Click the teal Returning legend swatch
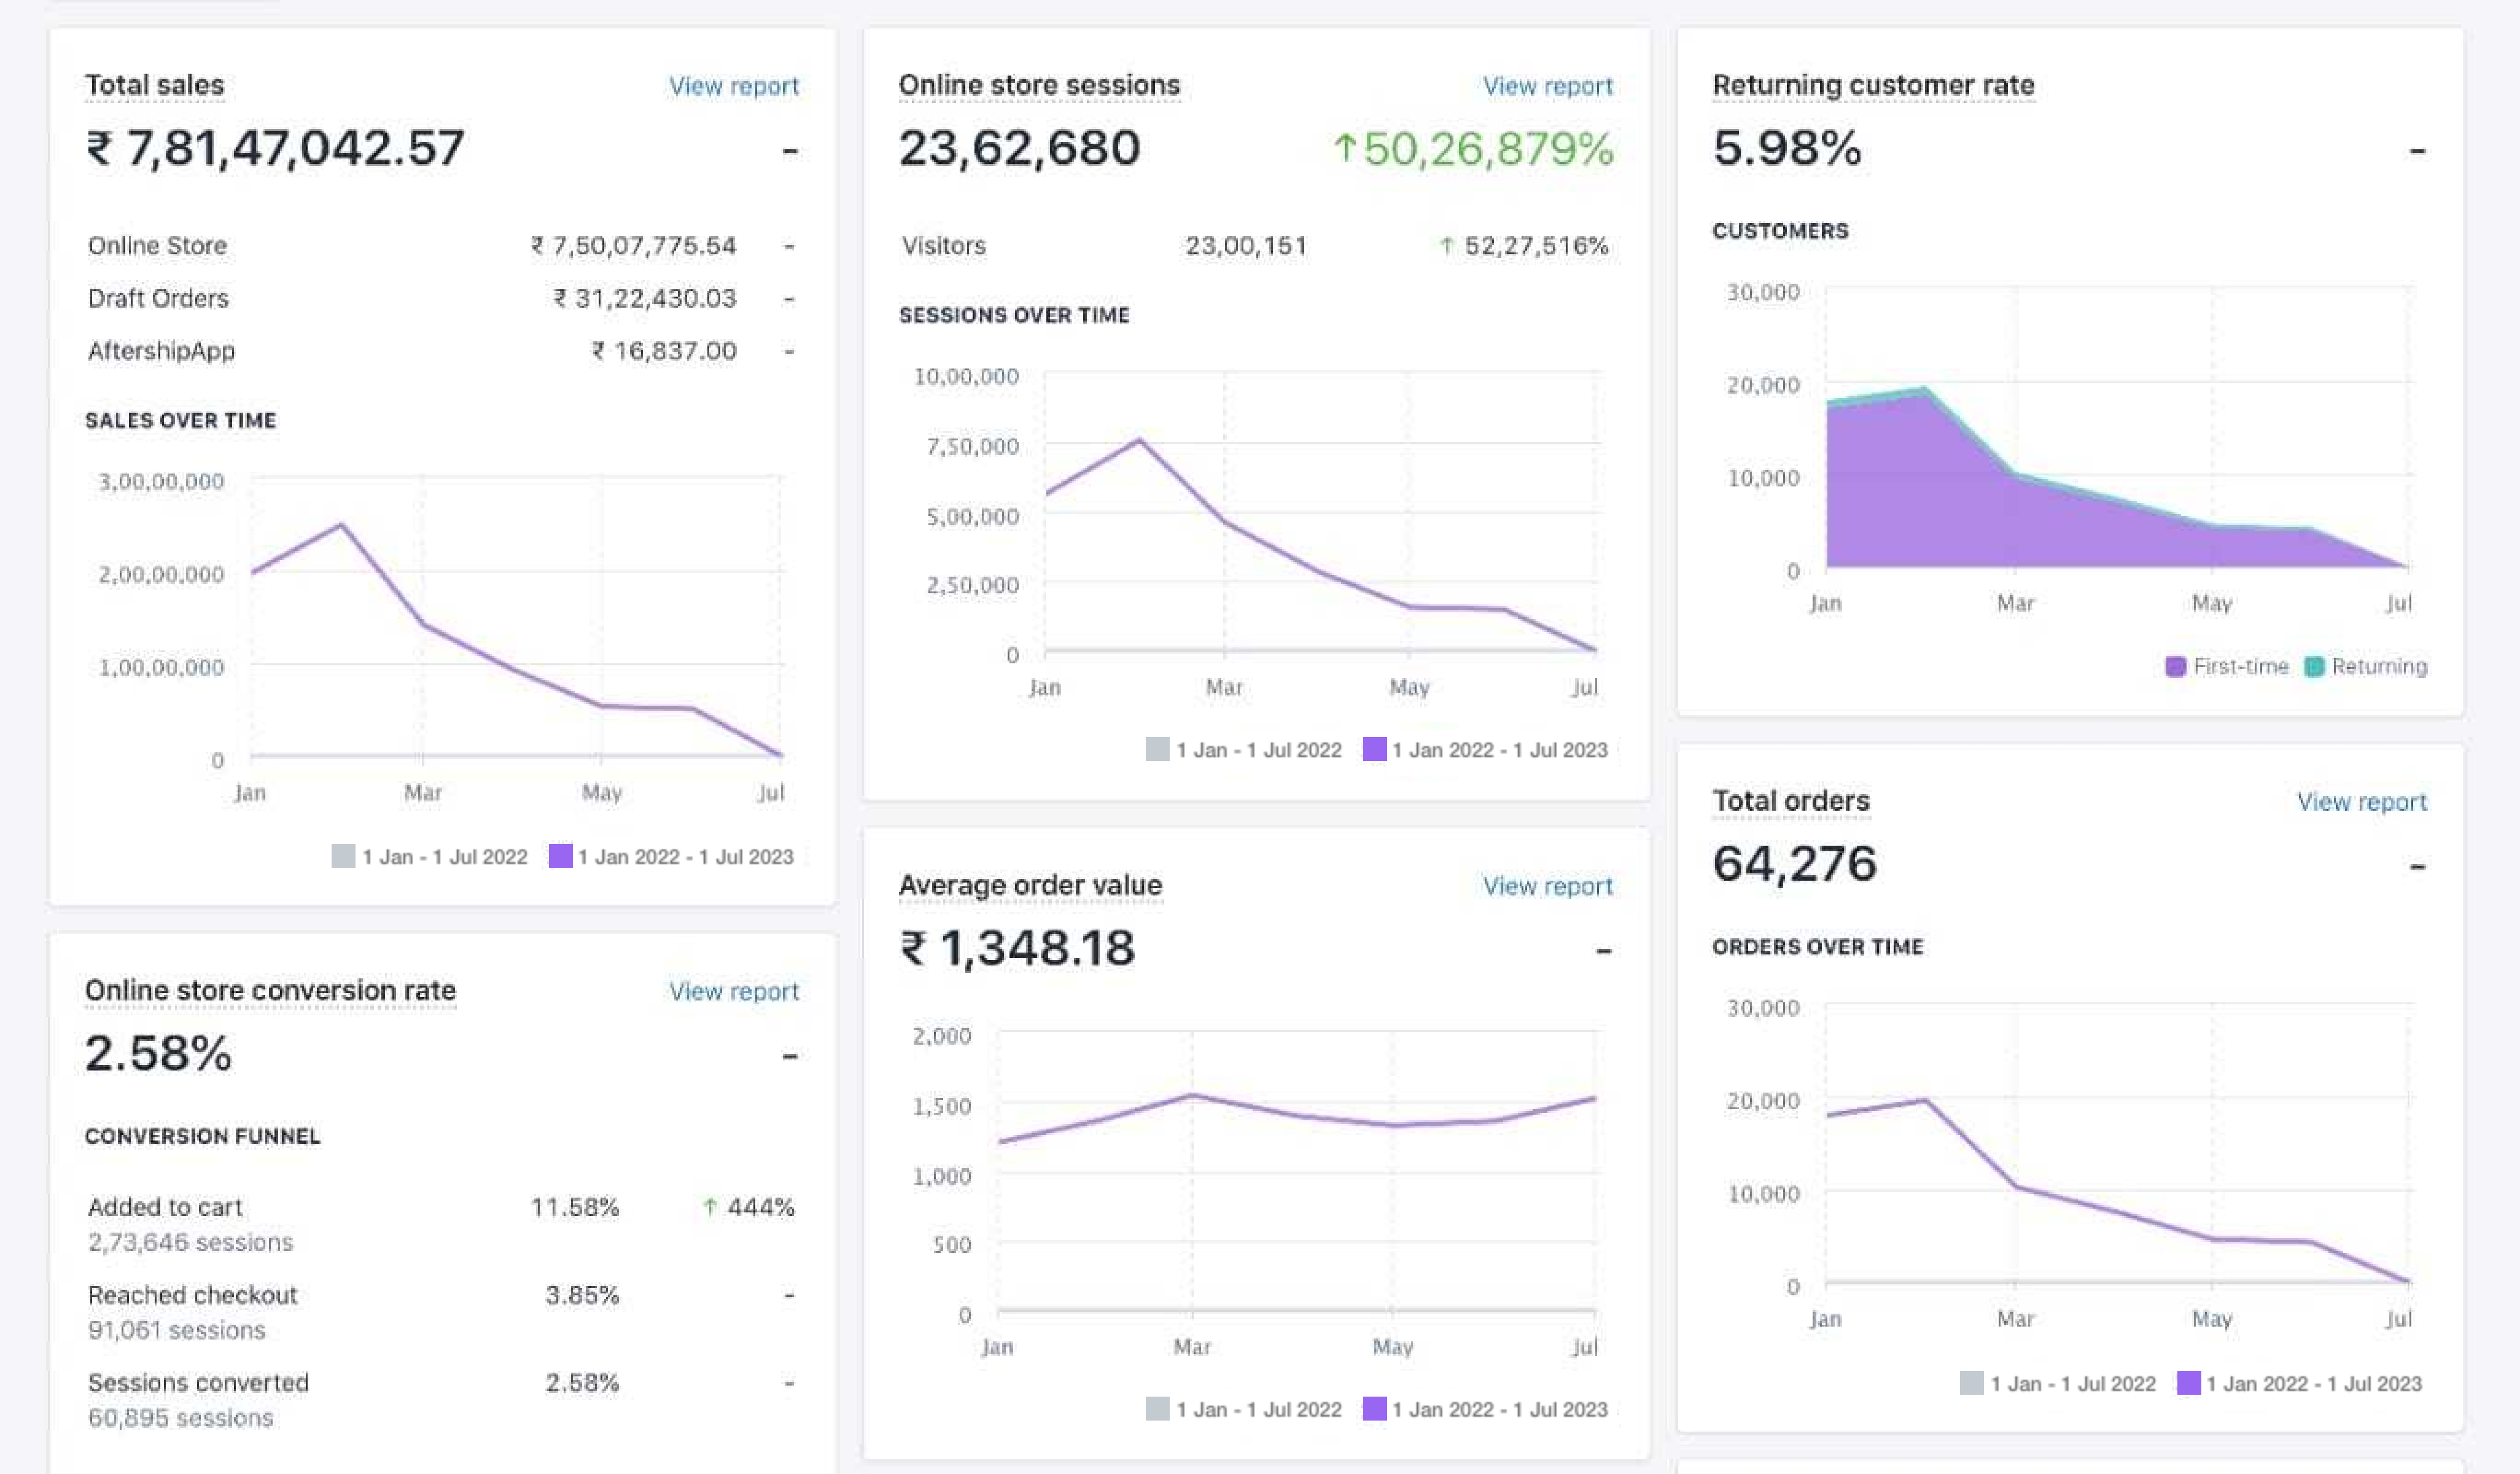The width and height of the screenshot is (2520, 1474). pos(2314,667)
